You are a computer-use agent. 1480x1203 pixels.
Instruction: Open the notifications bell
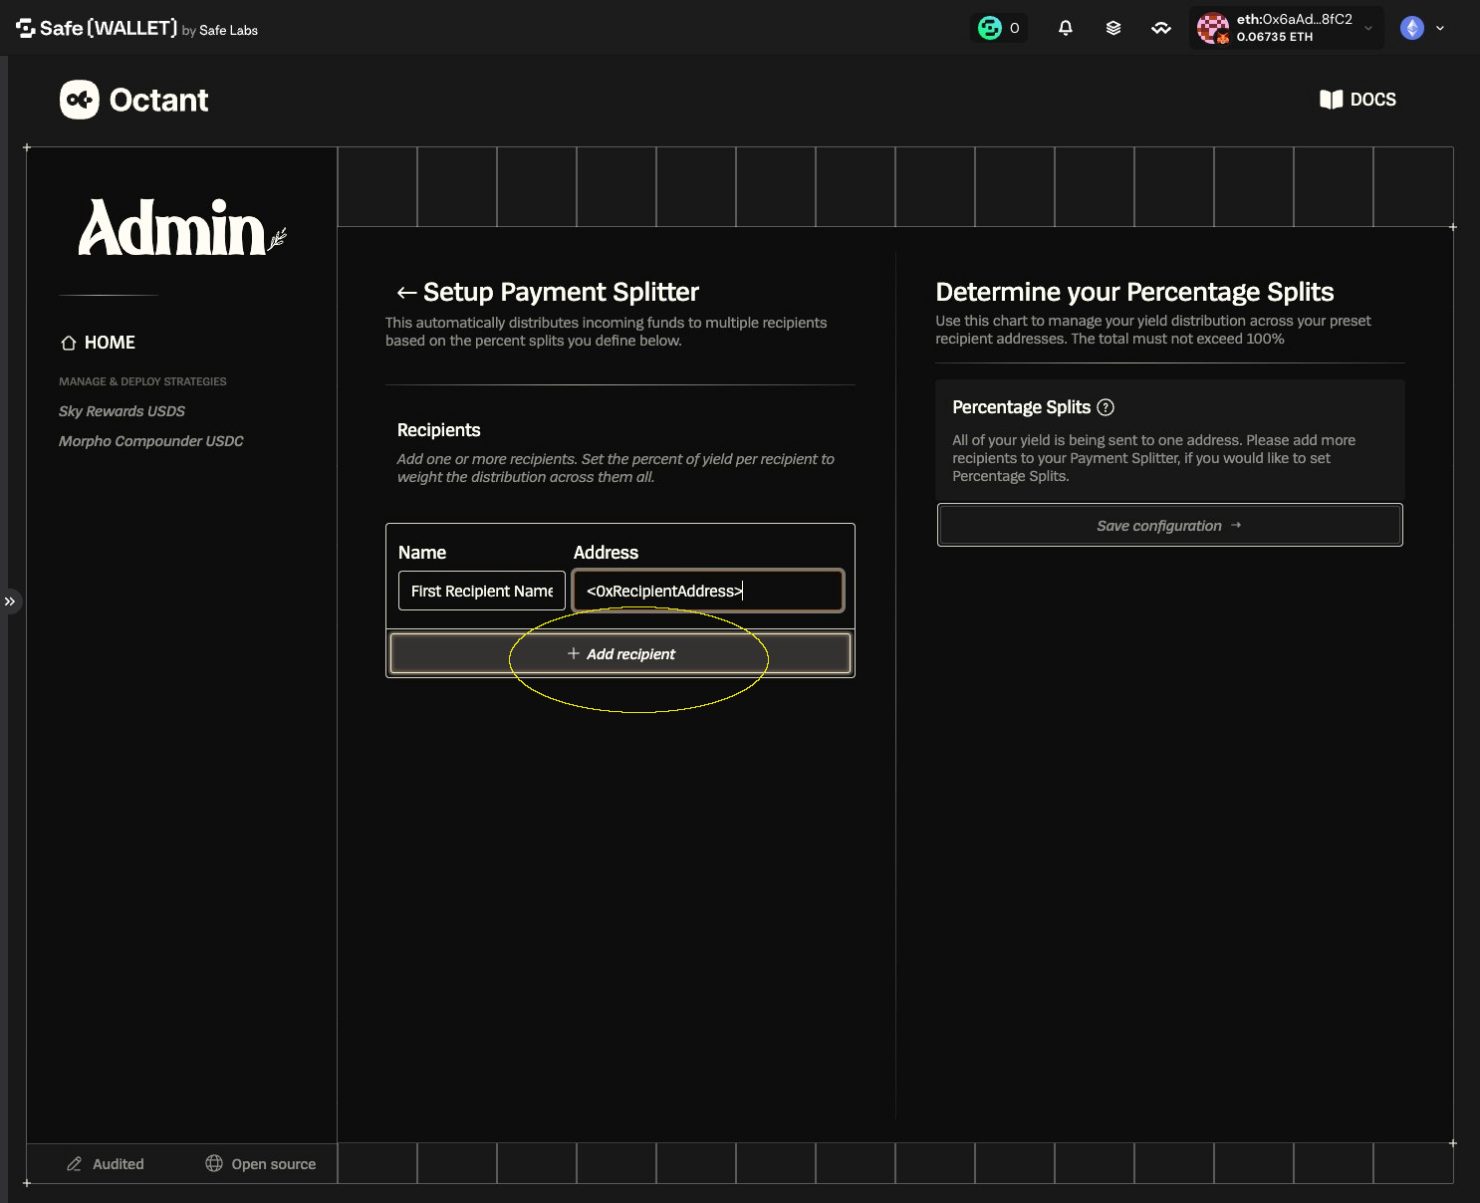1065,28
